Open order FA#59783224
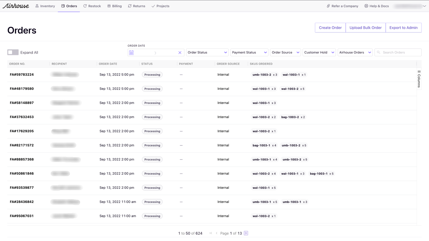 click(x=22, y=75)
